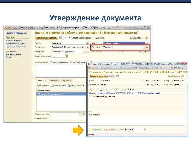
Task: Open Все действия dropdown in the task window
Action: point(174,76)
